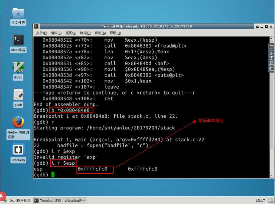Click the 显示工具栏 side tab

271,58
